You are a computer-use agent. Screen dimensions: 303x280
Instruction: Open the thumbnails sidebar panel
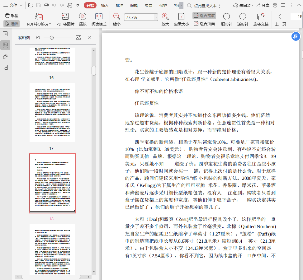point(5,45)
